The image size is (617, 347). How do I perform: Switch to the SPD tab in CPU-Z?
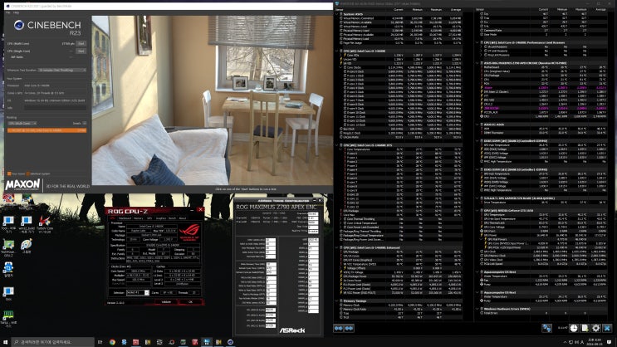point(149,218)
